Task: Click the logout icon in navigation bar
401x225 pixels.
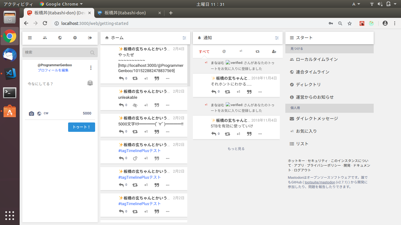Action: (90, 38)
